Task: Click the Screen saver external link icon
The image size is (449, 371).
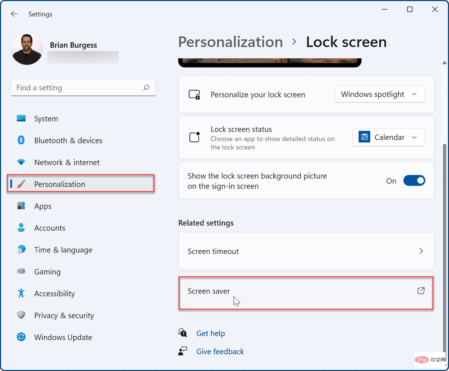Action: point(421,291)
